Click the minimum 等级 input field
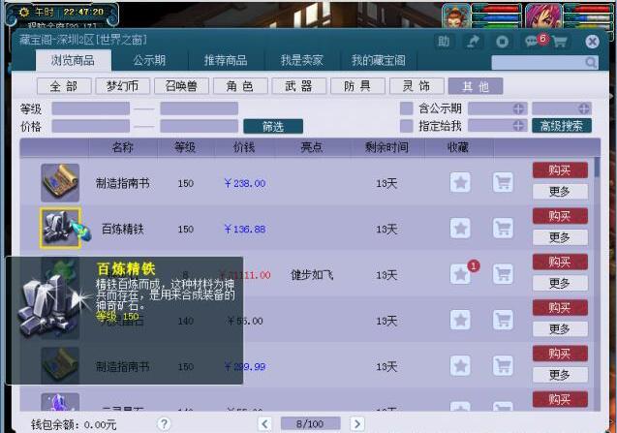Viewport: 617px width, 433px height. click(91, 108)
